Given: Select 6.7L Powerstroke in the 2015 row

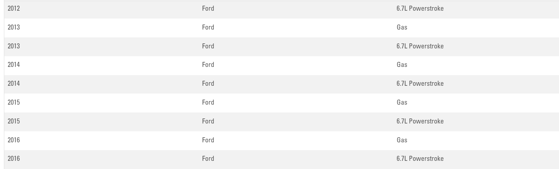Looking at the screenshot, I should (420, 121).
